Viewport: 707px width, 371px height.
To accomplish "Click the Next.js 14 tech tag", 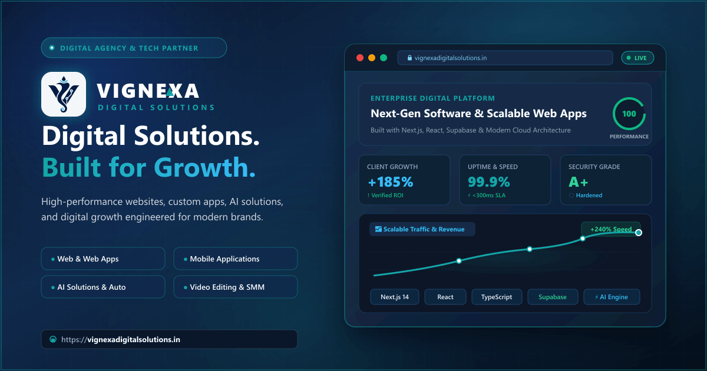I will (x=395, y=297).
